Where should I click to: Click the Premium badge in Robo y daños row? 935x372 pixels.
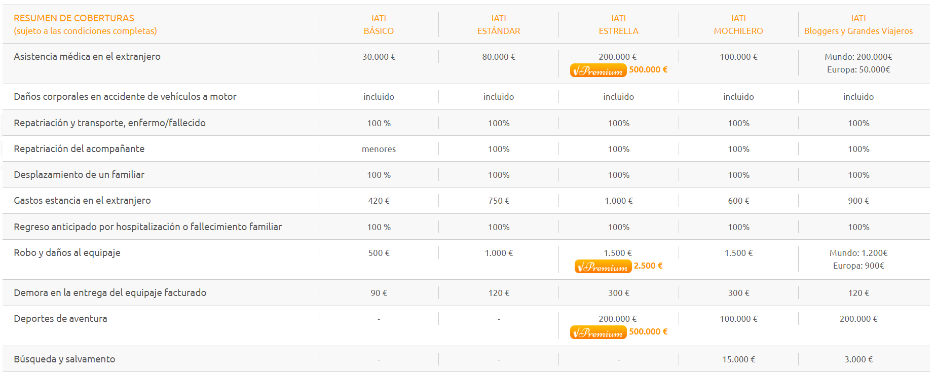[603, 267]
